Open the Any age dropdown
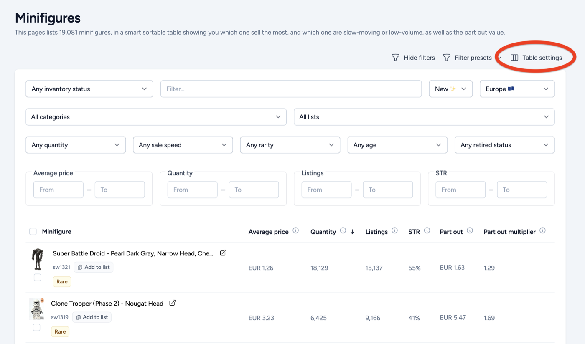 pos(397,145)
